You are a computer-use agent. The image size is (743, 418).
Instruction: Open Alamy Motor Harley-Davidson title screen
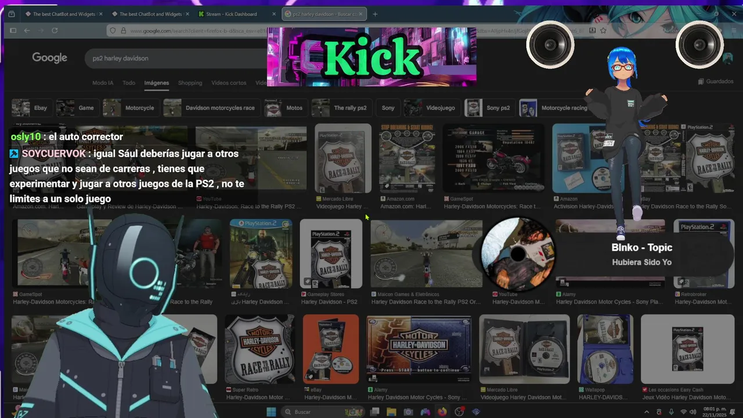[419, 349]
